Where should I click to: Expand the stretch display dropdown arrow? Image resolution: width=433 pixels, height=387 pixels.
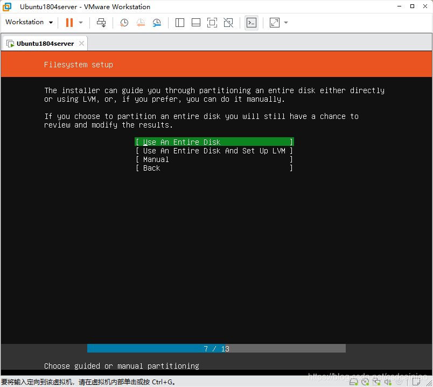tap(286, 23)
